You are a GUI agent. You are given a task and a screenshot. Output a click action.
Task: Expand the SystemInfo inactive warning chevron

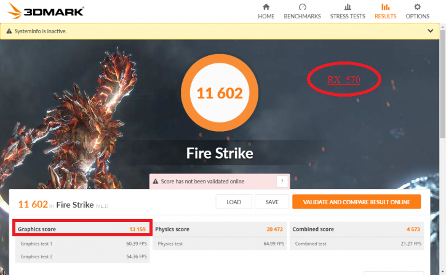coord(431,31)
